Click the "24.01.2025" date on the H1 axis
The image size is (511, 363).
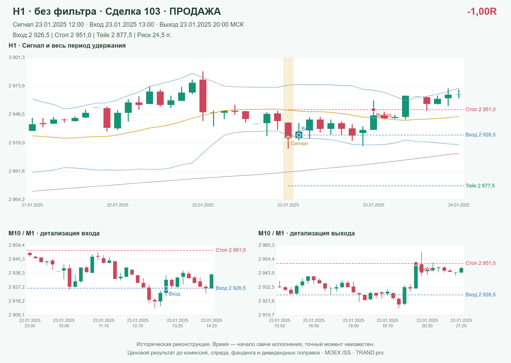coord(459,205)
